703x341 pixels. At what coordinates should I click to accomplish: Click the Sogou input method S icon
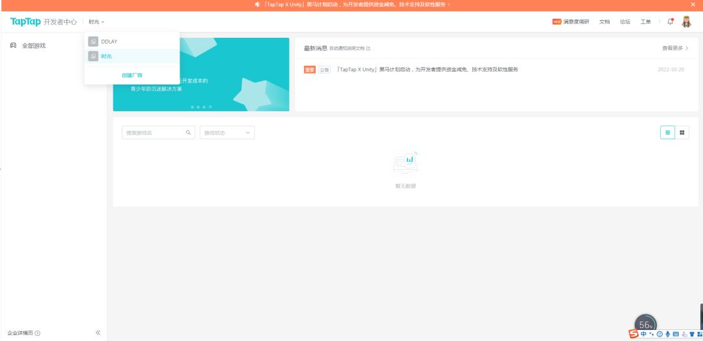pyautogui.click(x=633, y=334)
